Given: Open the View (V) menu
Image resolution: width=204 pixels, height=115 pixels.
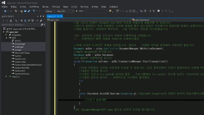Looking at the screenshot, I should pos(23,7).
